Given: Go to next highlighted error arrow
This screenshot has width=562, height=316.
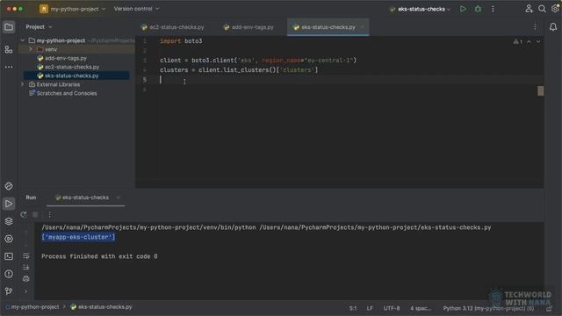Looking at the screenshot, I should point(538,41).
